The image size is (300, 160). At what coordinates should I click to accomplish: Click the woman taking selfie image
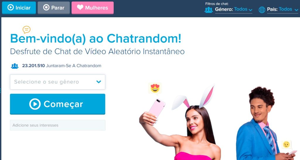tap(180, 122)
